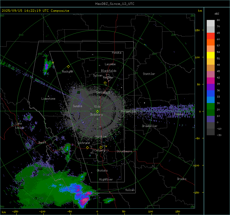Viewport: 230px width, 215px height.
Task: Click the Blackfalds city label
Action: [x=109, y=71]
